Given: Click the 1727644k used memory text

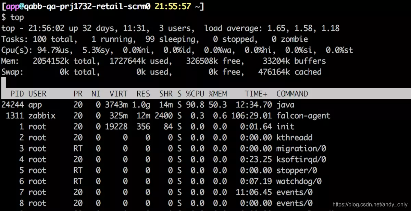Looking at the screenshot, I should pyautogui.click(x=139, y=61).
